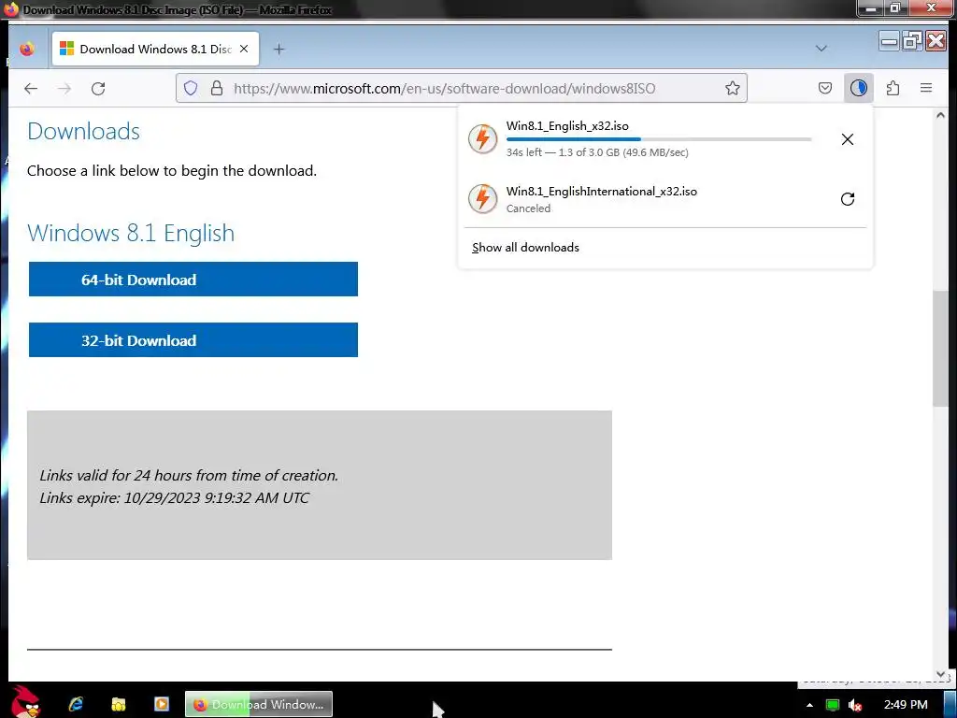Screen dimensions: 957x718
Task: Open the media player taskbar icon
Action: point(162,704)
